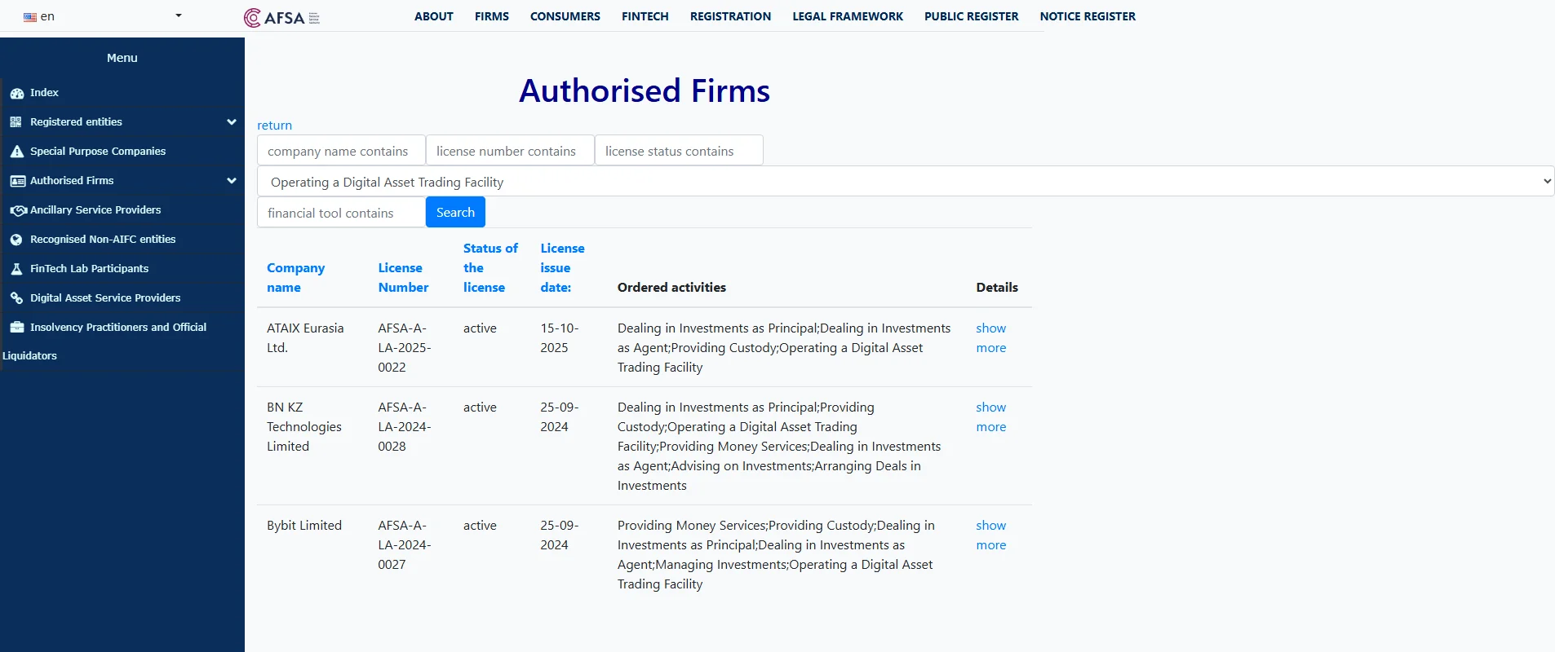Screen dimensions: 1555x652
Task: Open the activity type dropdown
Action: click(906, 182)
